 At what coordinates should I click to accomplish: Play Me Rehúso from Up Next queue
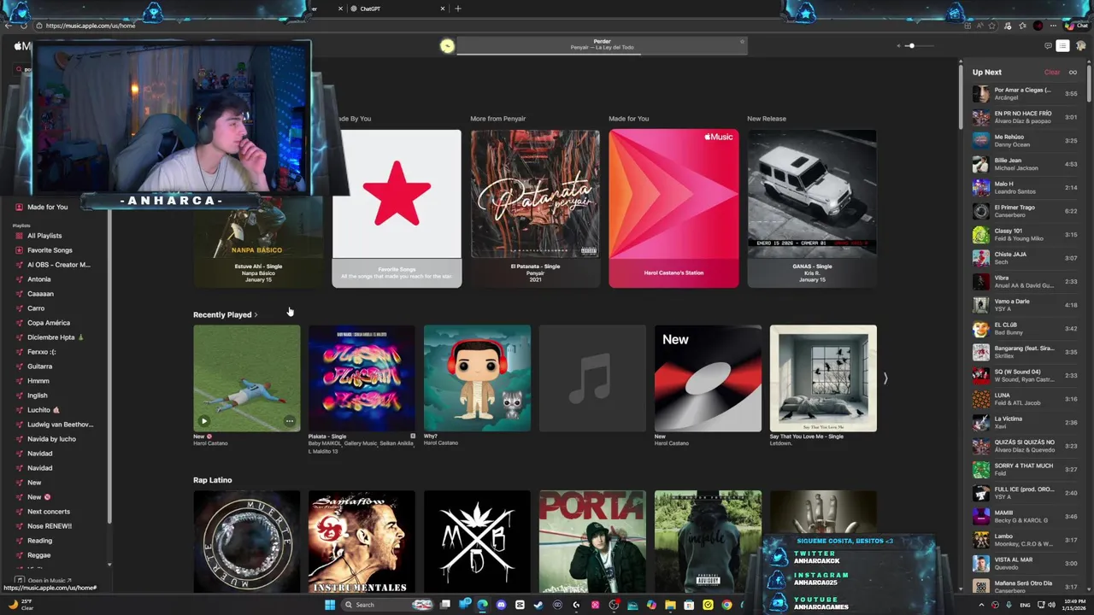pos(1024,140)
